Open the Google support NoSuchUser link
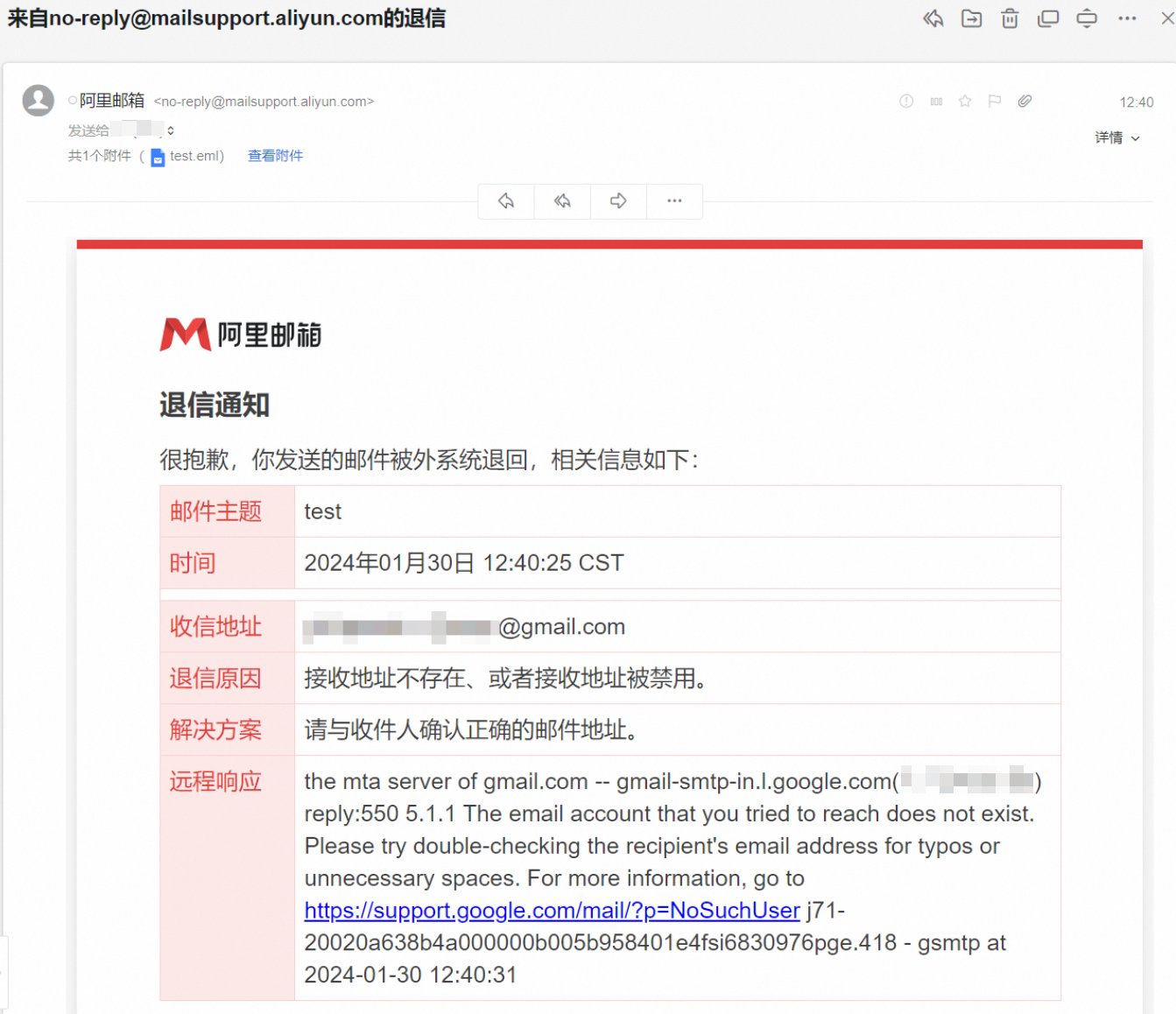The image size is (1176, 1014). click(x=552, y=911)
